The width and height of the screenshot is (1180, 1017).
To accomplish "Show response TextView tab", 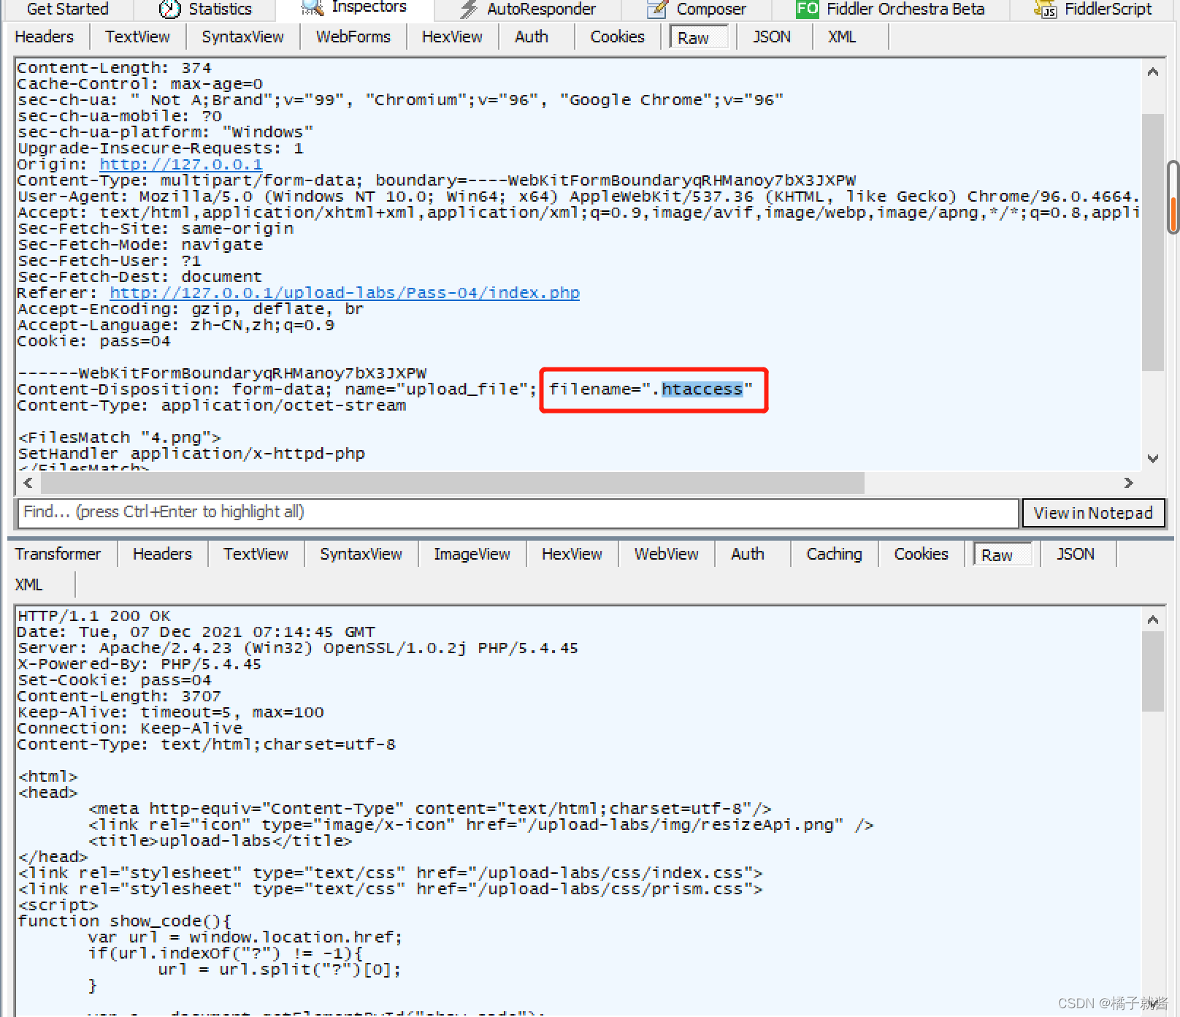I will coord(256,554).
